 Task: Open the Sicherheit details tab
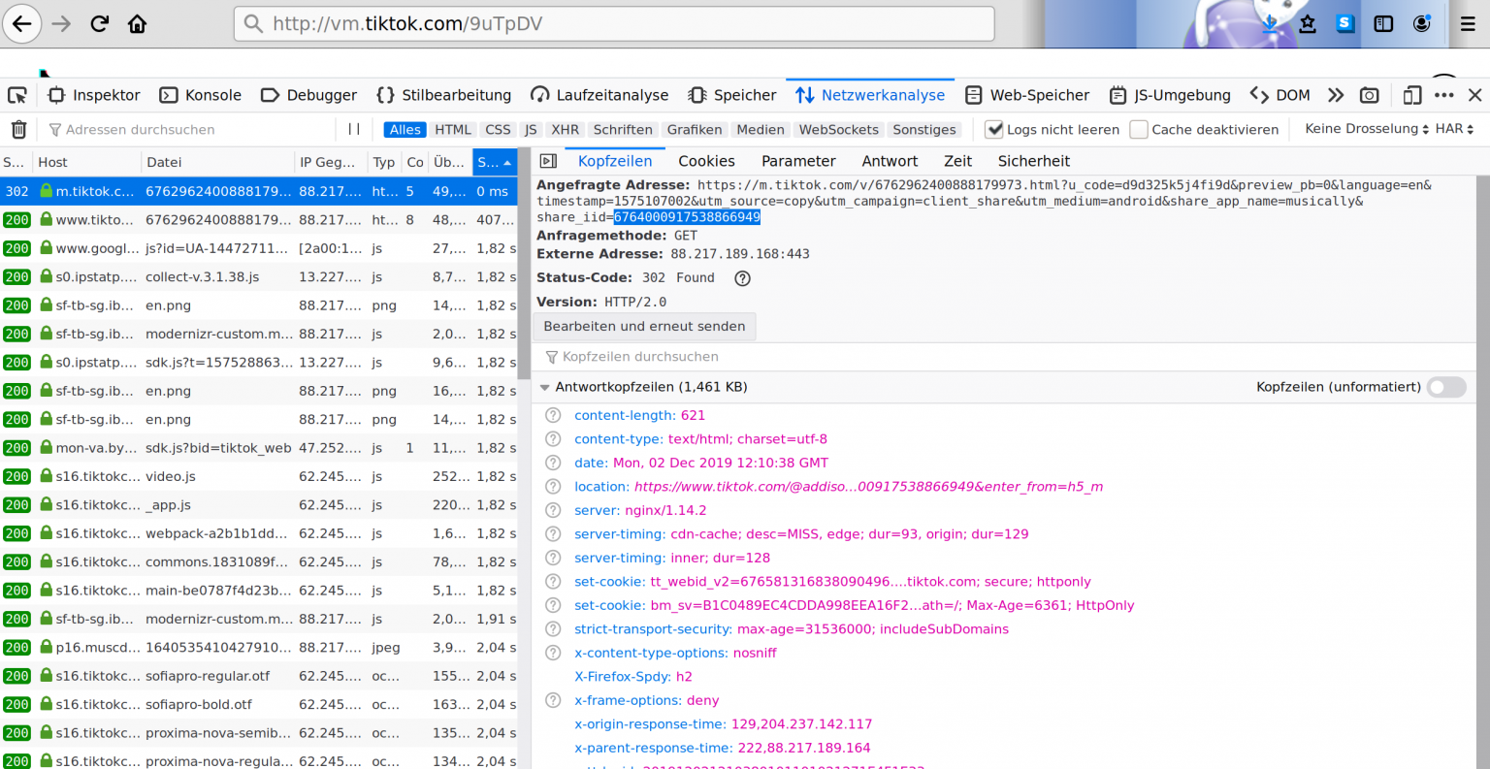(1034, 161)
